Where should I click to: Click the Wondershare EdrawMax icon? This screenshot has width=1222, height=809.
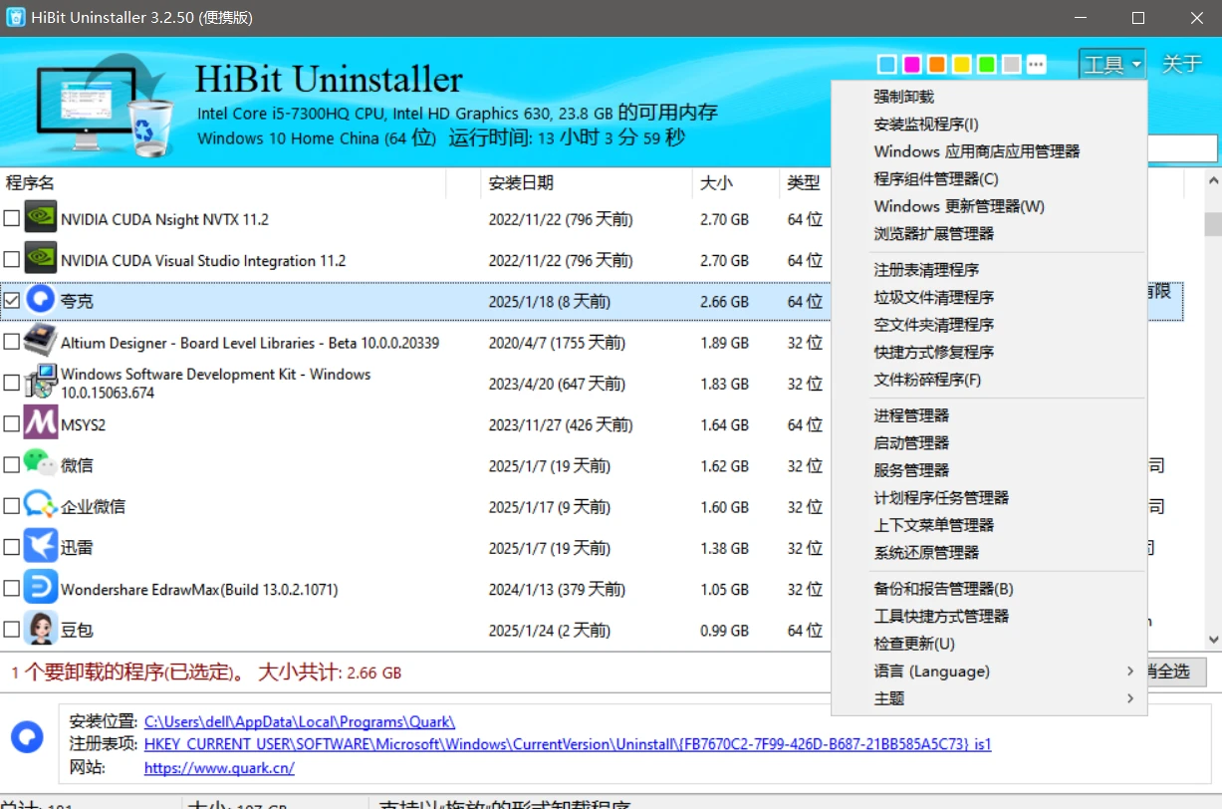[40, 589]
